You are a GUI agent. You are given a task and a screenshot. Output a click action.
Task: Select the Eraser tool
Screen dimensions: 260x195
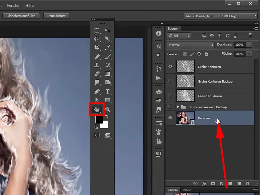click(x=97, y=74)
